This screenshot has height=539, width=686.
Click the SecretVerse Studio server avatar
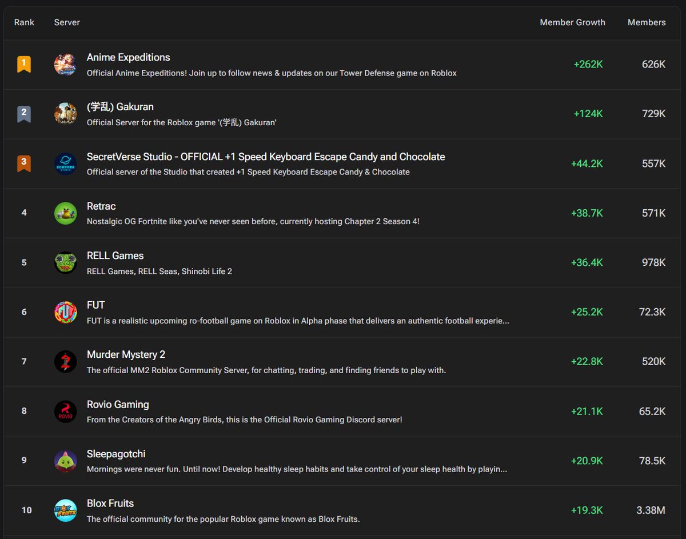pos(65,163)
